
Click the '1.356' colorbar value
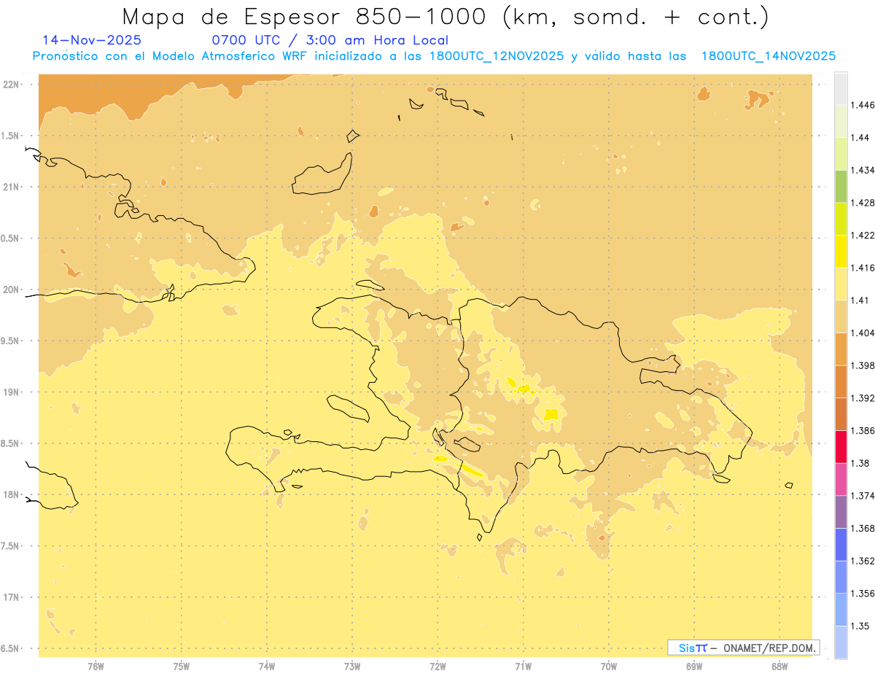click(862, 594)
